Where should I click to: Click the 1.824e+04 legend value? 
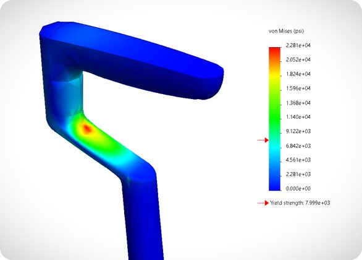click(x=298, y=74)
